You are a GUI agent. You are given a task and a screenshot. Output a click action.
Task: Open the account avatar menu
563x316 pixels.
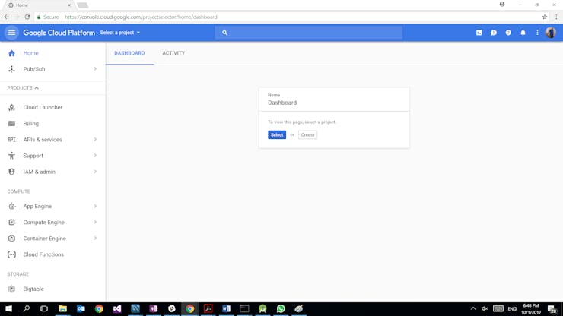coord(550,33)
